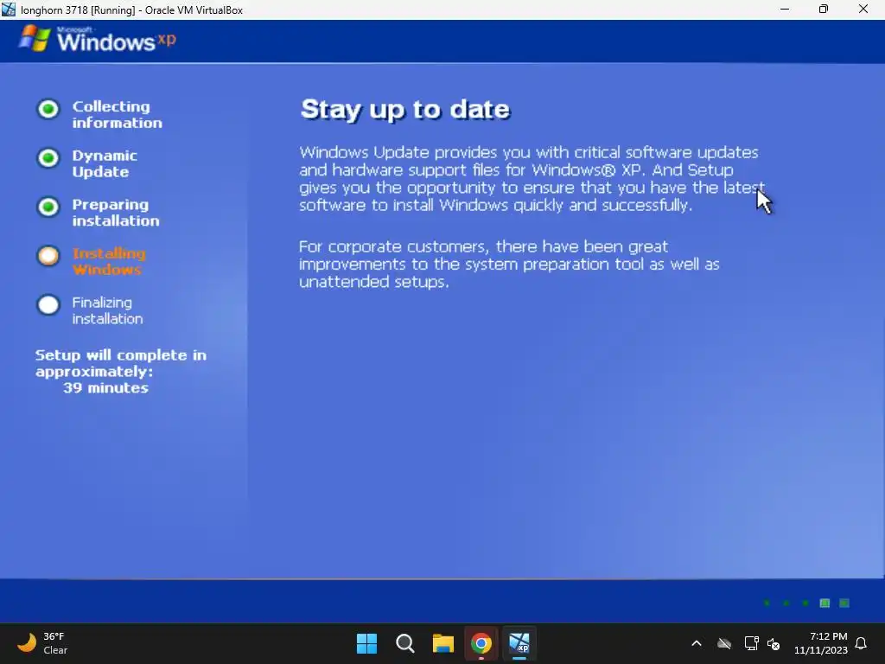This screenshot has height=664, width=885.
Task: Select the Preparing installation step indicator
Action: (x=48, y=207)
